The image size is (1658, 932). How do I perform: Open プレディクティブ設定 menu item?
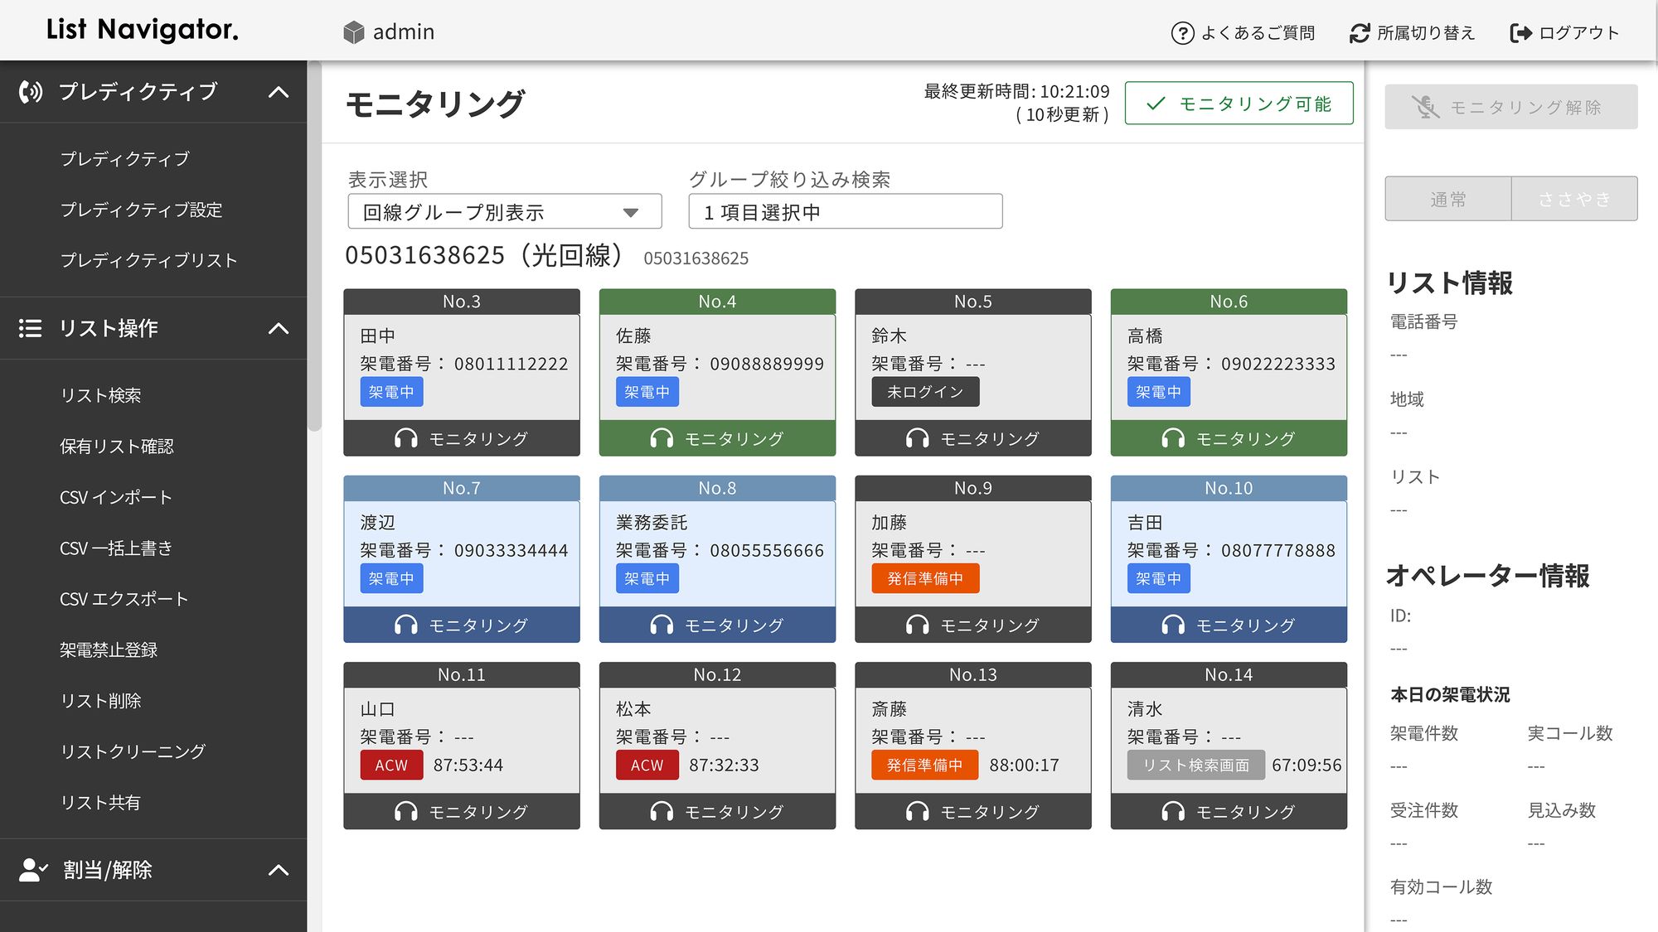point(141,210)
